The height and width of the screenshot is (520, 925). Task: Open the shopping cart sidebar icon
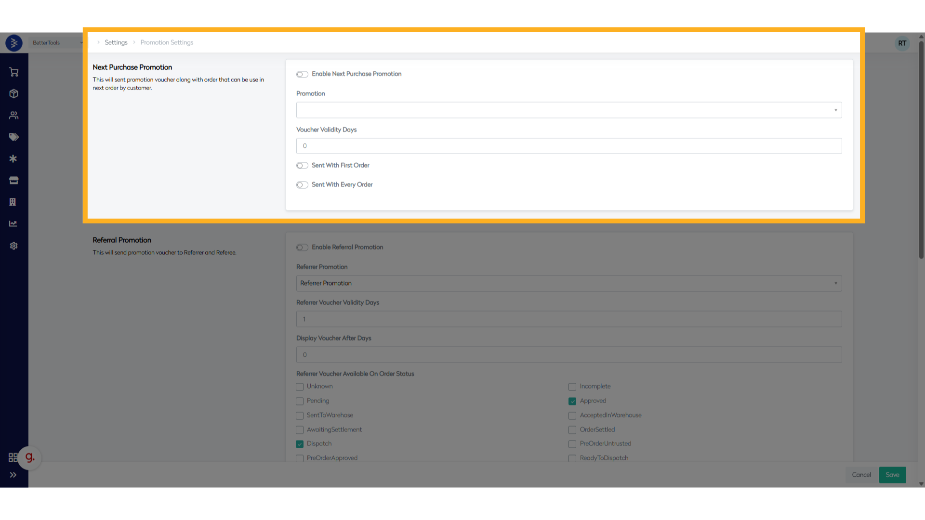click(x=13, y=72)
